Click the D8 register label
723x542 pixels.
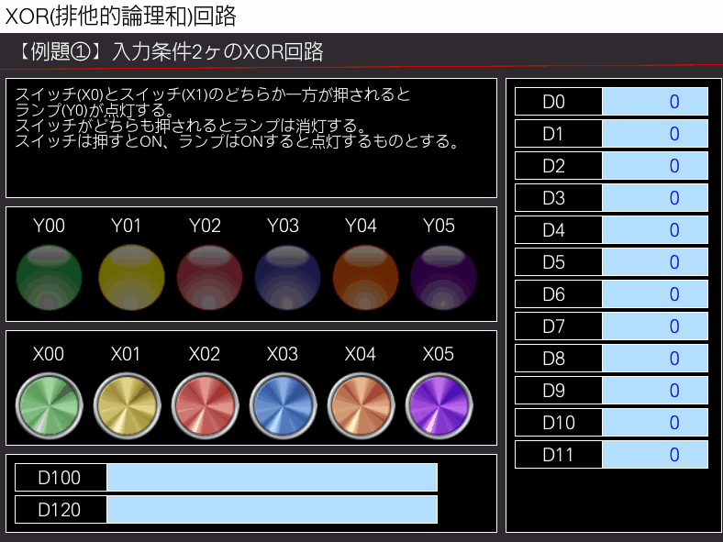[x=554, y=359]
